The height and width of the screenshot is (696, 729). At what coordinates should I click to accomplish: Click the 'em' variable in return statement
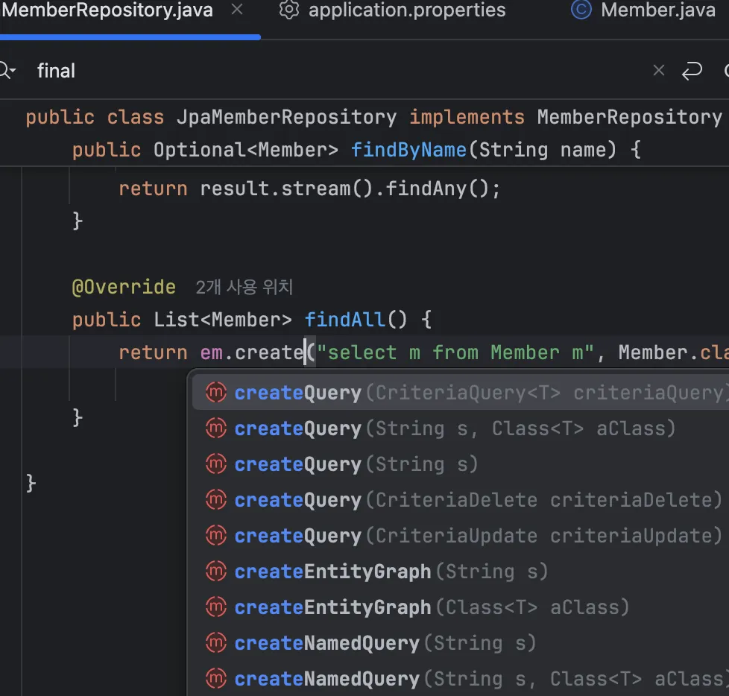[x=211, y=353]
